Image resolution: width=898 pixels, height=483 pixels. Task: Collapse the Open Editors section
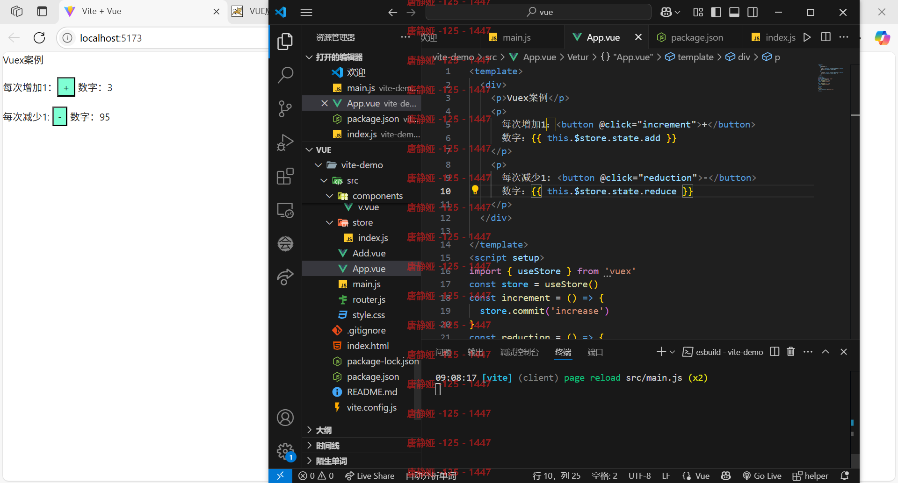click(309, 57)
